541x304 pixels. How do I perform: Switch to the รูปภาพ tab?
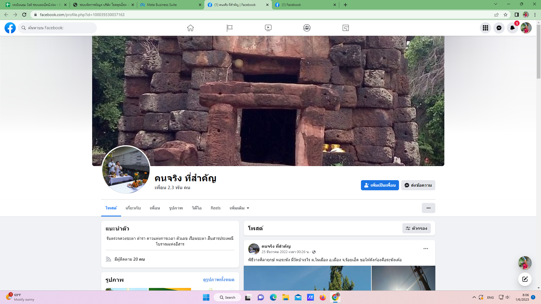coord(176,208)
